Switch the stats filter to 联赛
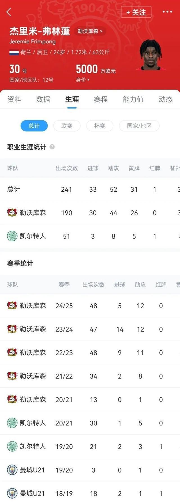180x504 pixels. click(x=67, y=126)
